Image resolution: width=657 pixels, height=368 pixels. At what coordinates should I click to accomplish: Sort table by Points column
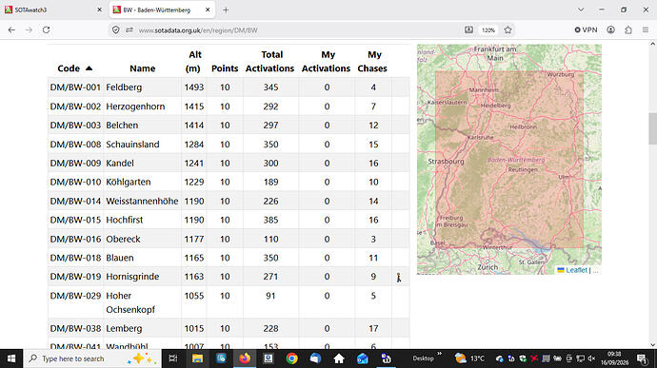click(225, 68)
